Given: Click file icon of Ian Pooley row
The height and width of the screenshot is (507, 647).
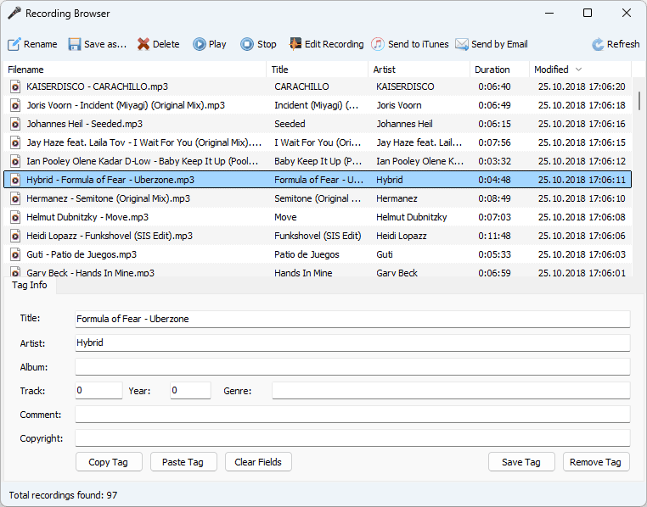Looking at the screenshot, I should (15, 161).
